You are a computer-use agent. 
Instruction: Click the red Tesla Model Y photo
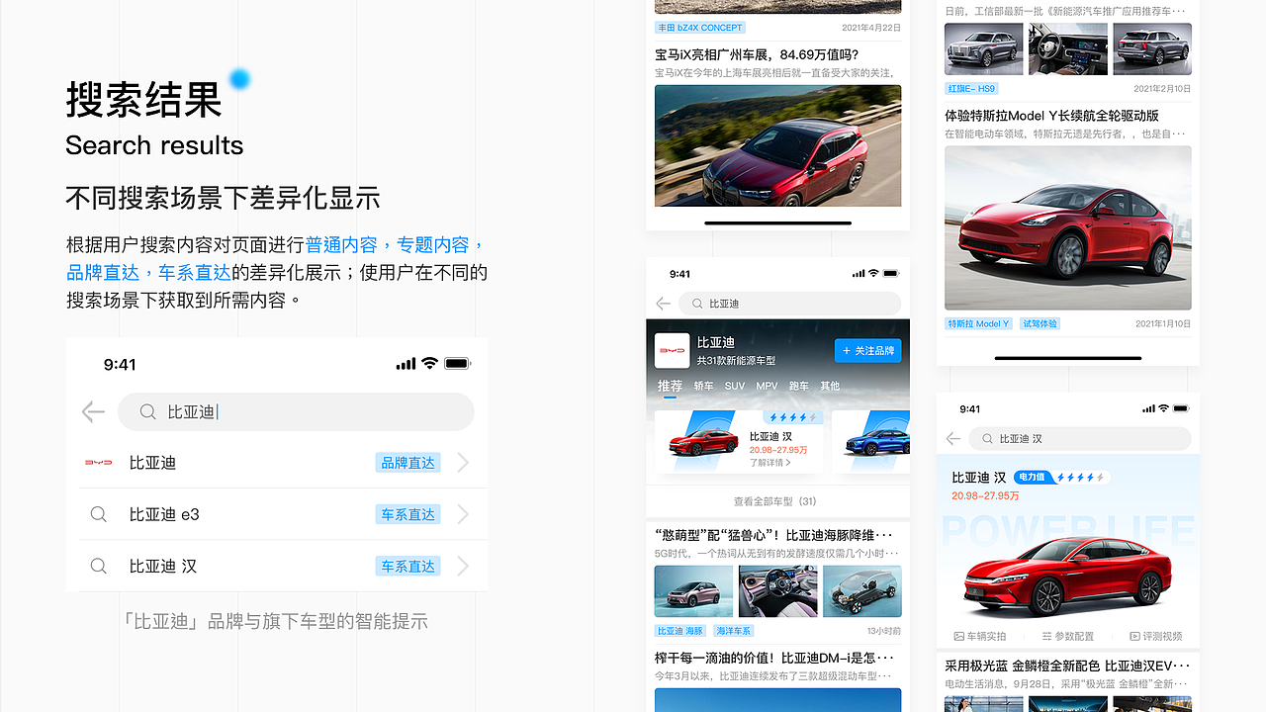click(1068, 228)
